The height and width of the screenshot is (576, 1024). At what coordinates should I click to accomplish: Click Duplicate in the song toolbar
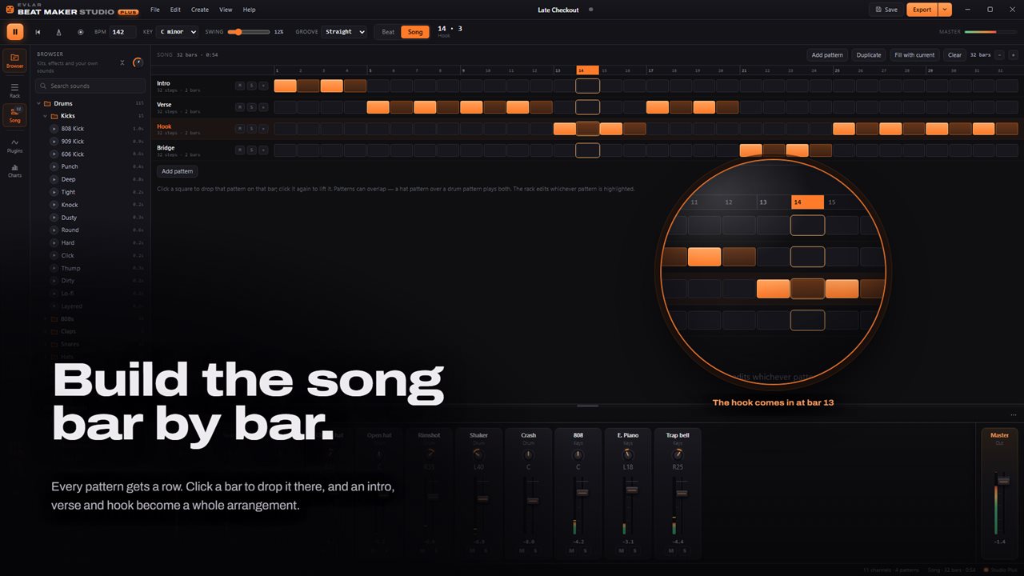(869, 55)
